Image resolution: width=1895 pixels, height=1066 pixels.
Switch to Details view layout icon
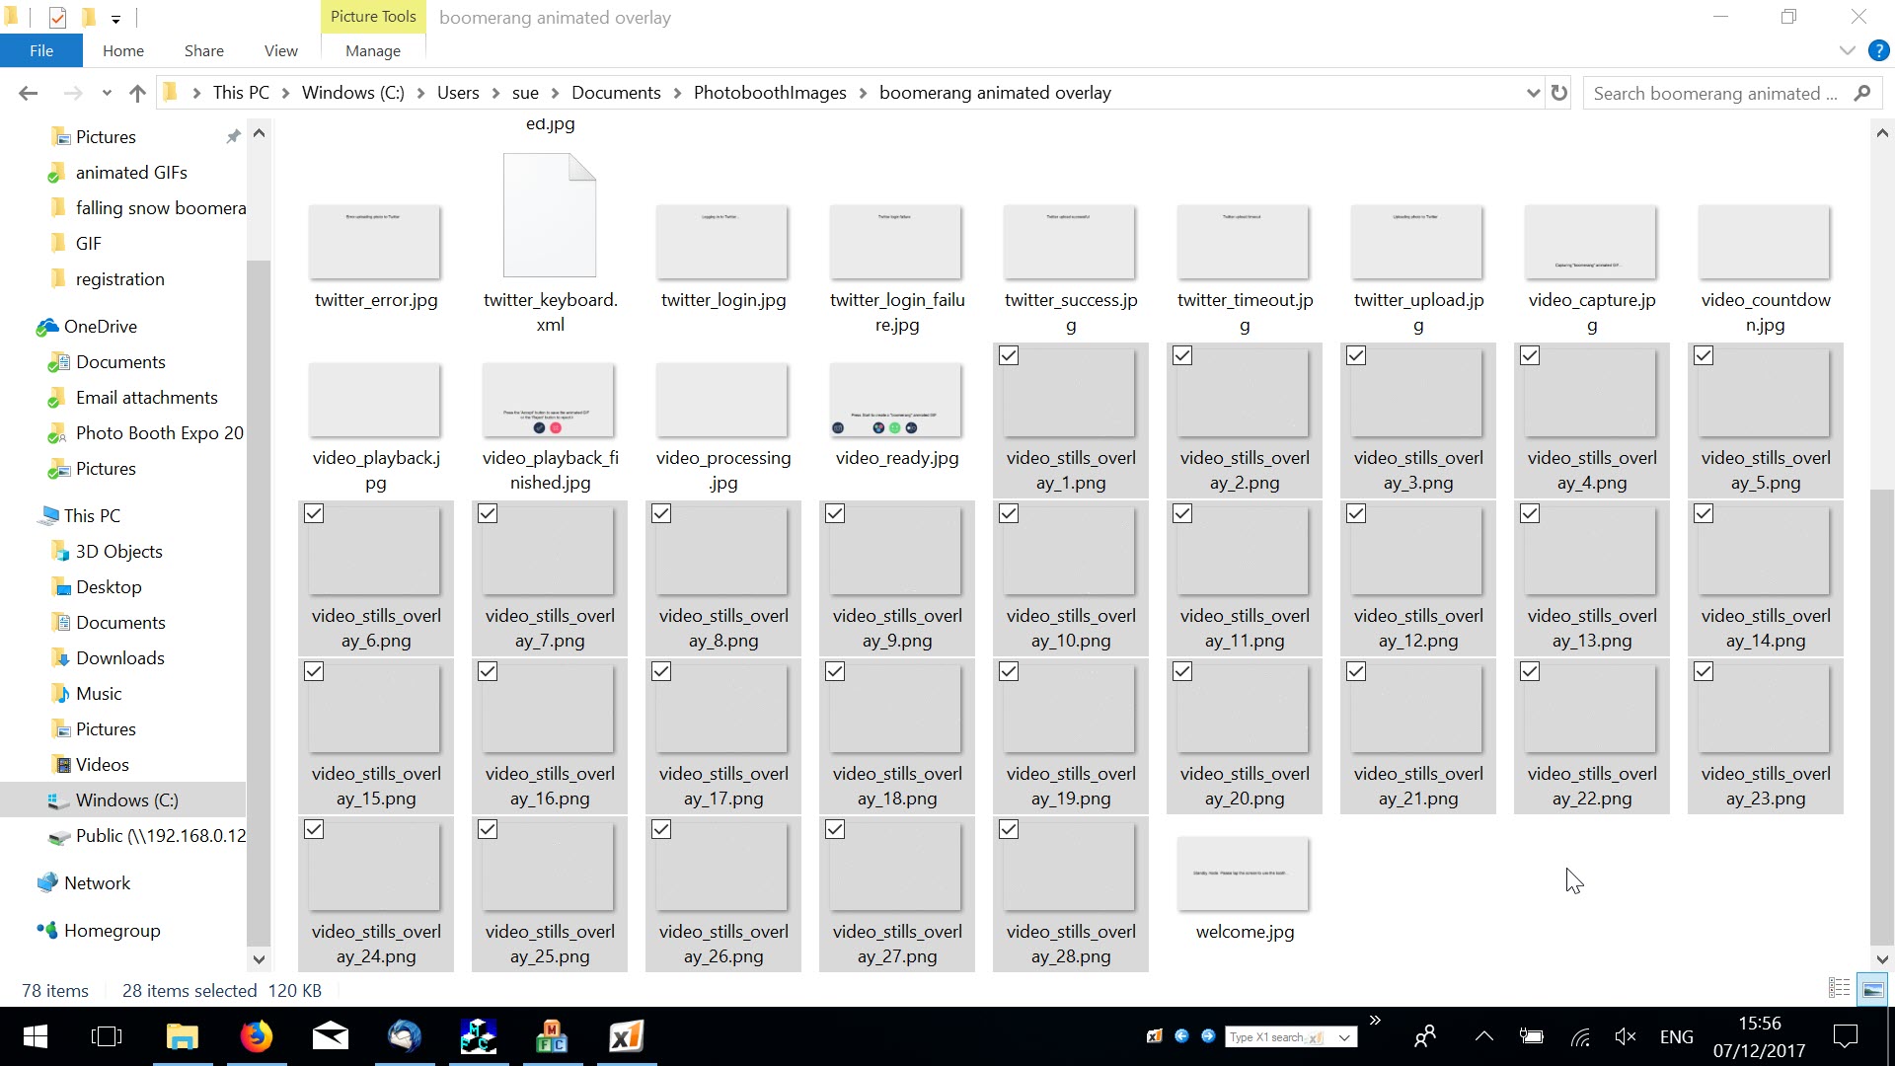[x=1839, y=988]
